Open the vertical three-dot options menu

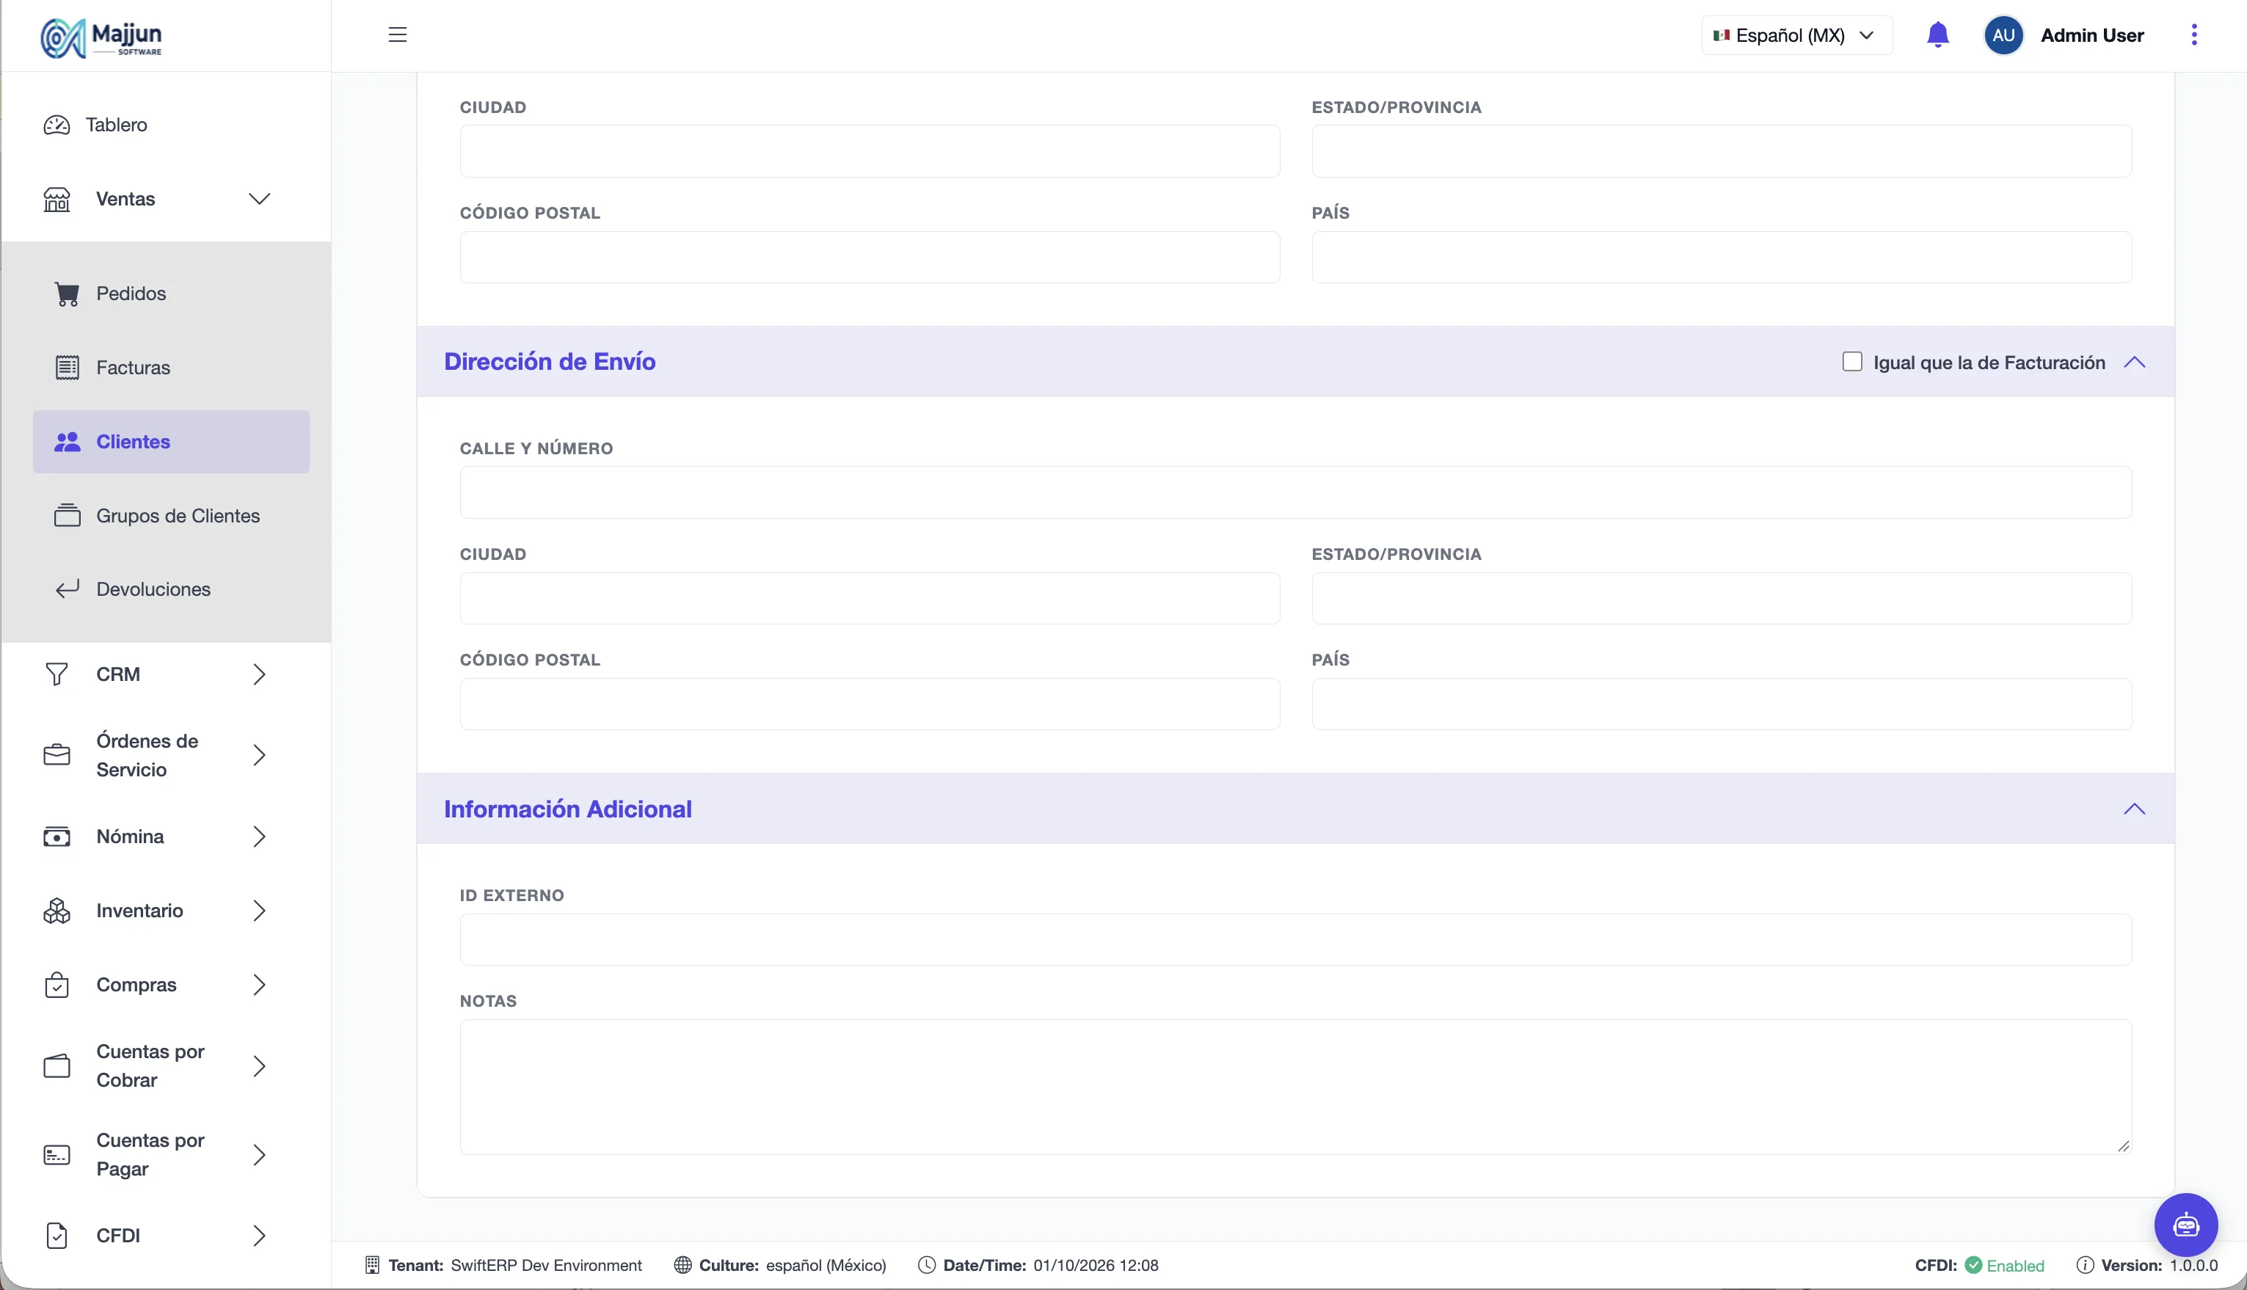click(2194, 34)
